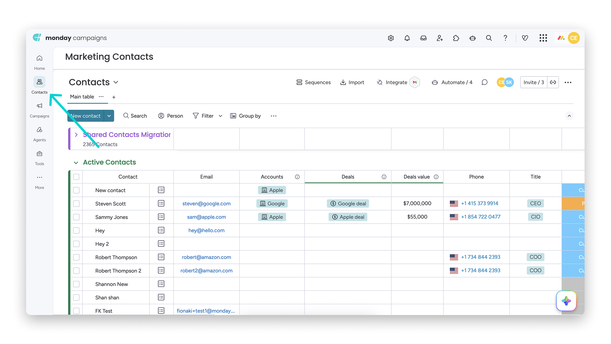Screen dimensions: 611x344
Task: Click the Import button
Action: [352, 82]
